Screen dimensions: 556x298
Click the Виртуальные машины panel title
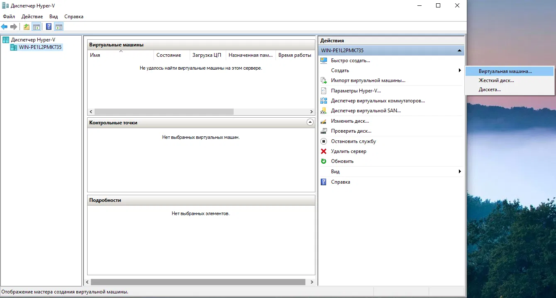click(x=116, y=45)
